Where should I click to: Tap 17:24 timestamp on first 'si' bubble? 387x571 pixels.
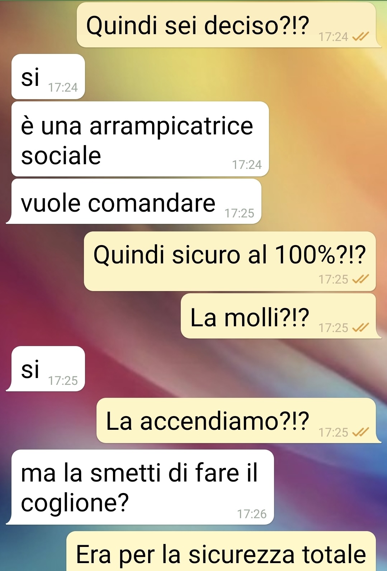point(63,87)
